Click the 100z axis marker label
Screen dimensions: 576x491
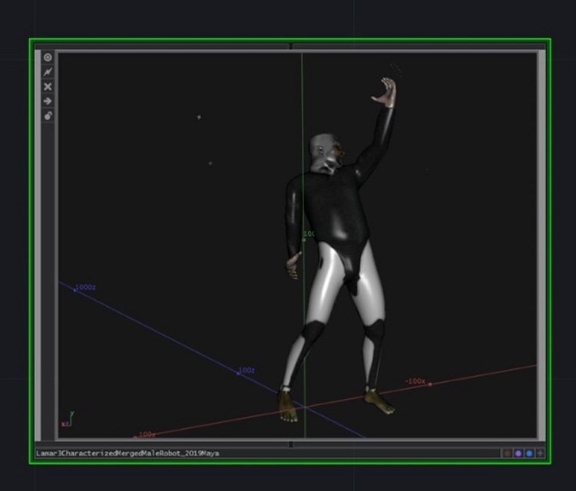247,371
